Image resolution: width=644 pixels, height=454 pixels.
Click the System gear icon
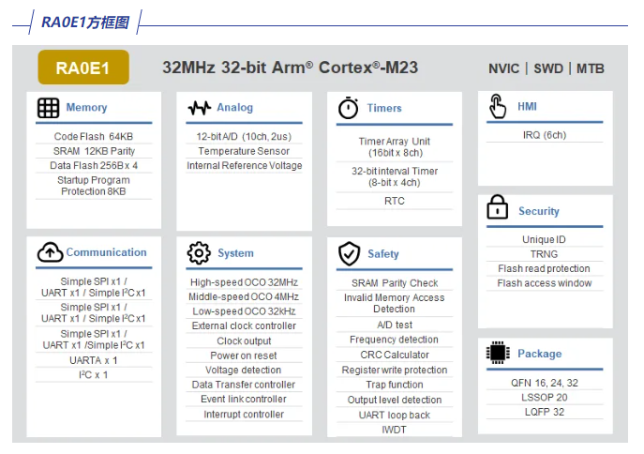[199, 252]
